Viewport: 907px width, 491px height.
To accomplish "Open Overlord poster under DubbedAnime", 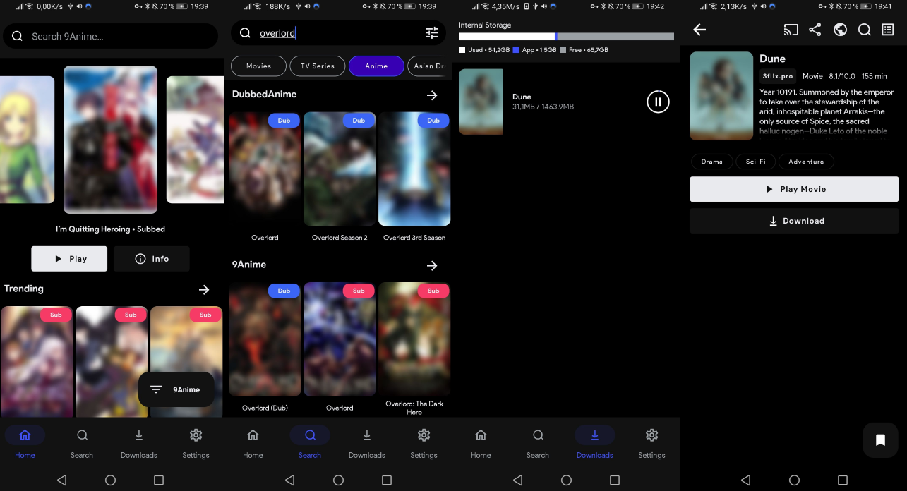I will click(x=265, y=169).
